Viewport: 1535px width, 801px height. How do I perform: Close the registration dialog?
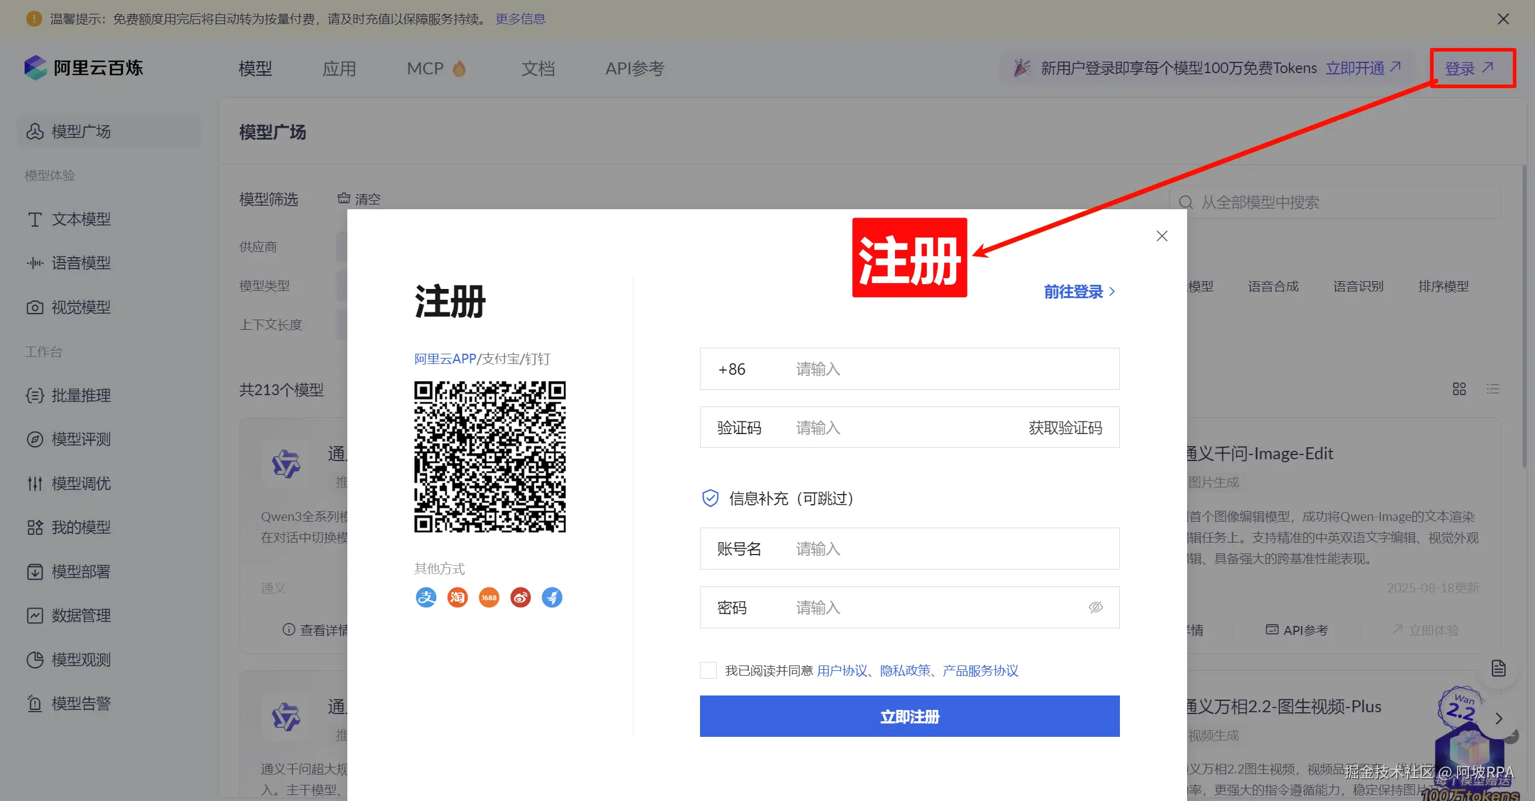pyautogui.click(x=1162, y=236)
